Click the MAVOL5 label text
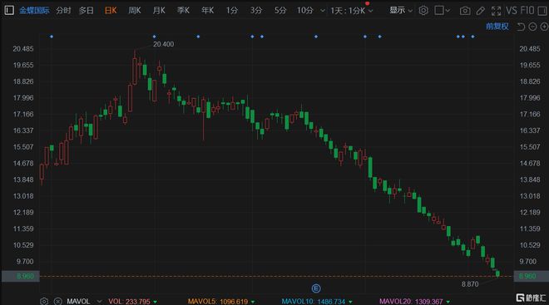The width and height of the screenshot is (549, 305). (201, 302)
